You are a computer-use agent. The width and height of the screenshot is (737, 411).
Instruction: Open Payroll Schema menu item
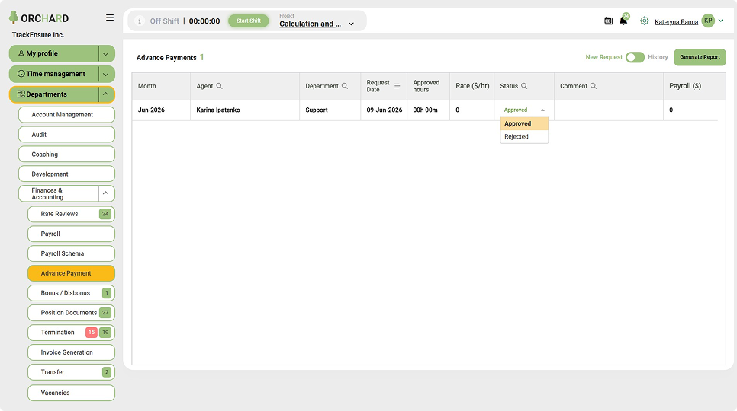[x=72, y=253]
